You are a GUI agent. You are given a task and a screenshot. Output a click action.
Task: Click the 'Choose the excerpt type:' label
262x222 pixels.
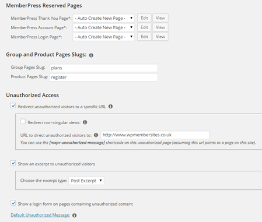(x=44, y=181)
